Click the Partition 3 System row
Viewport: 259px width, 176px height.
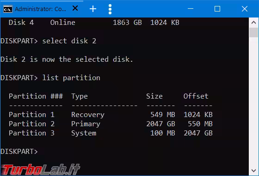(x=111, y=133)
